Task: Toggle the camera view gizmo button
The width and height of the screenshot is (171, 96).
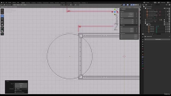Action: 117,21
